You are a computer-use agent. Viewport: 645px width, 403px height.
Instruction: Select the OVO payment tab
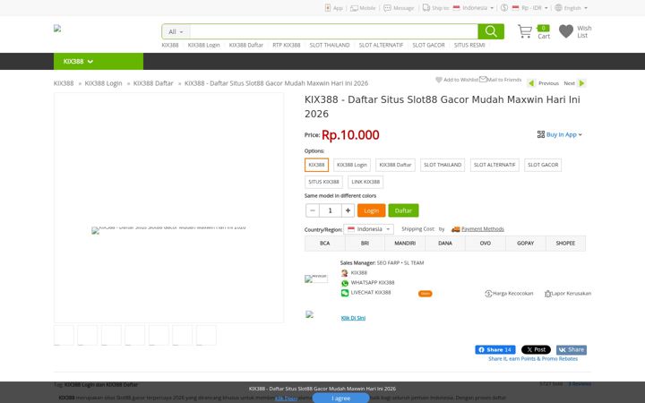point(486,244)
